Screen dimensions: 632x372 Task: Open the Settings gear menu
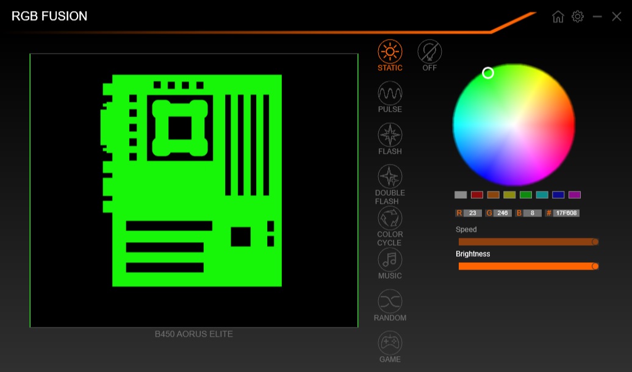pos(577,16)
